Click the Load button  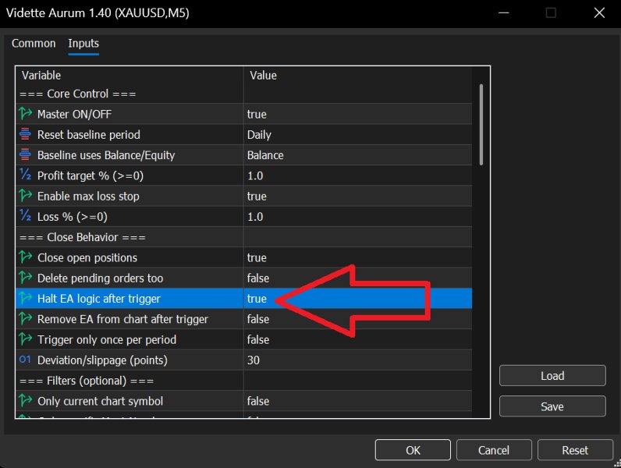pyautogui.click(x=552, y=376)
